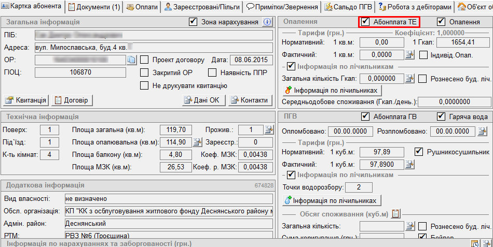Click edit icon next to Прожив. field
Image resolution: width=493 pixels, height=247 pixels.
pyautogui.click(x=269, y=129)
